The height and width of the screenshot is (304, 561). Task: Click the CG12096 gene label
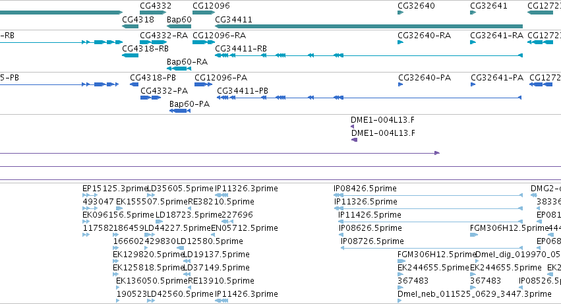point(211,6)
